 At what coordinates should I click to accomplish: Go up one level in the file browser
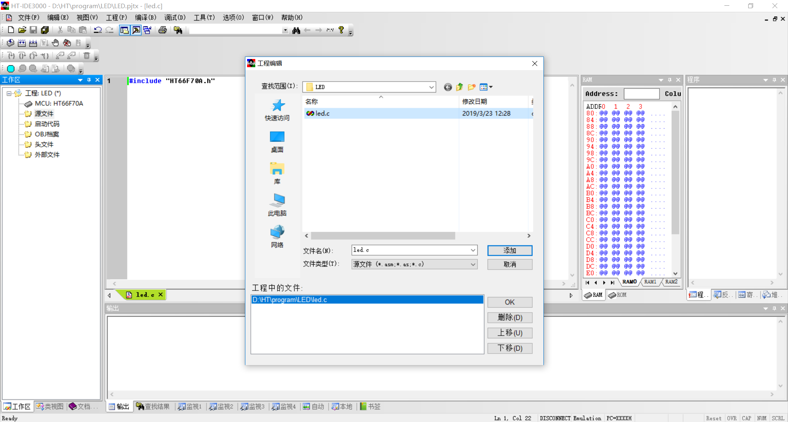459,87
